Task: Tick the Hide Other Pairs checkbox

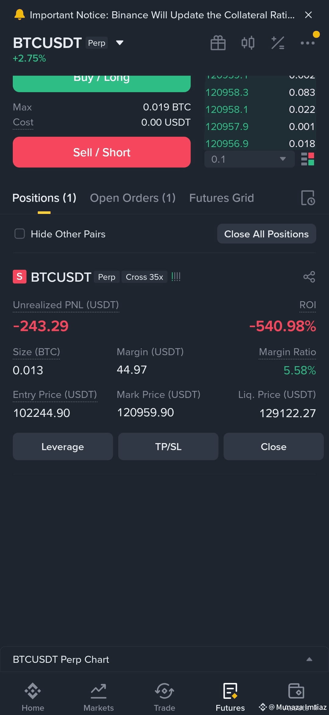Action: pyautogui.click(x=20, y=234)
